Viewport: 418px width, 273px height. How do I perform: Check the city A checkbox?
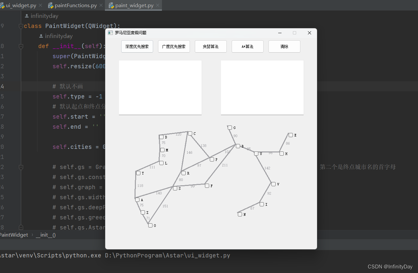click(137, 200)
